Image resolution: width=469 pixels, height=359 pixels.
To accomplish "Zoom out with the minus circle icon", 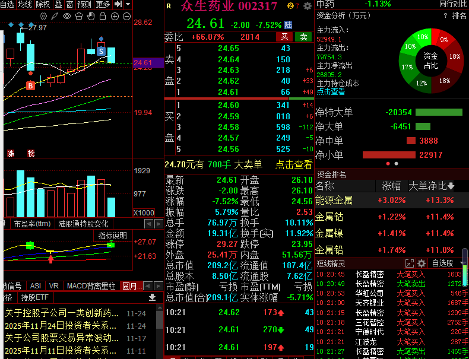I will pyautogui.click(x=127, y=17).
